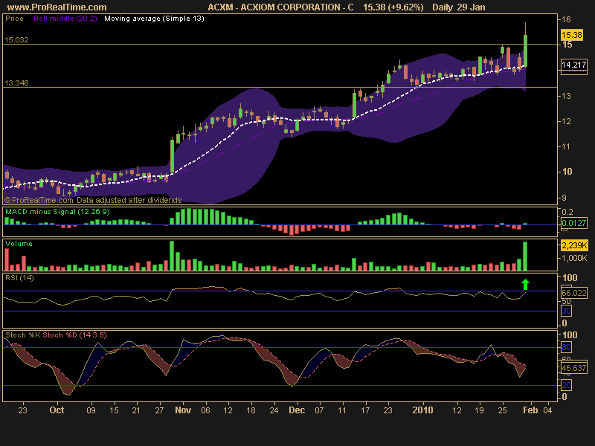The image size is (595, 446).
Task: Click the ProRealTime.com data adjusted copyright text
Action: (92, 200)
